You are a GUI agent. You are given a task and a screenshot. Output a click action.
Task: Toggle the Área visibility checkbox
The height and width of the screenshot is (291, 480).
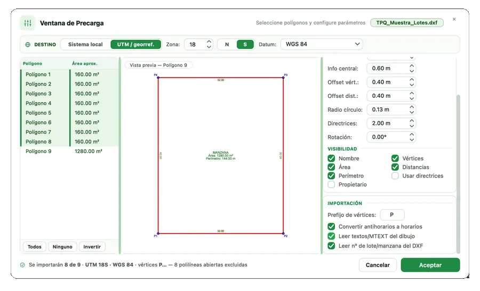click(x=331, y=167)
